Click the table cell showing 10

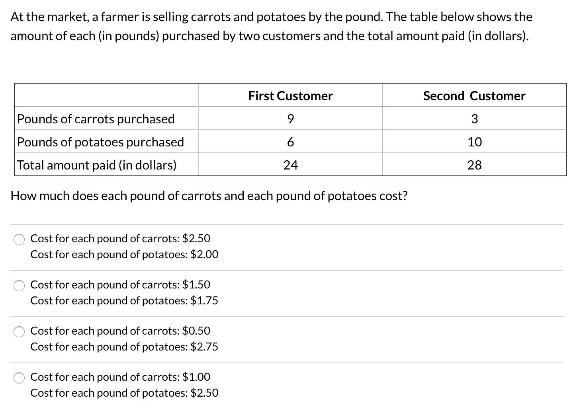[474, 142]
